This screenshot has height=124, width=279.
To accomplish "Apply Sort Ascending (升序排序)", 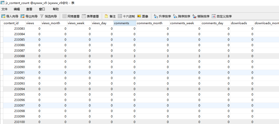I will (x=162, y=16).
